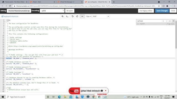177x99 pixels.
Task: Click the taskbar 'Type here to search' box
Action: pyautogui.click(x=25, y=97)
